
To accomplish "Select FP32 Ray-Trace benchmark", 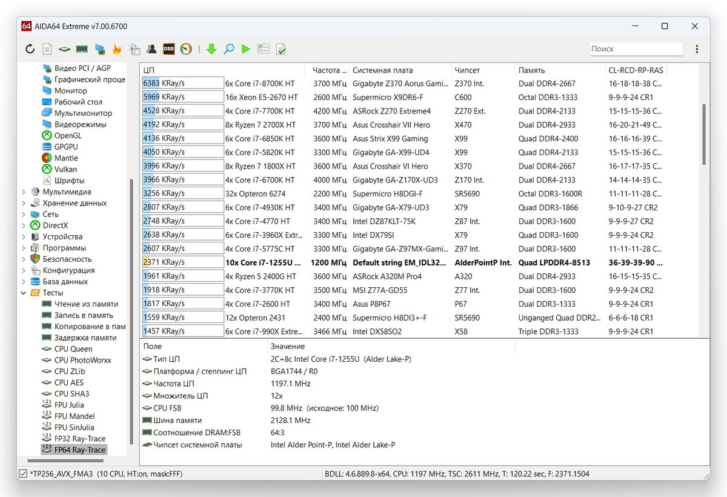I will 79,438.
